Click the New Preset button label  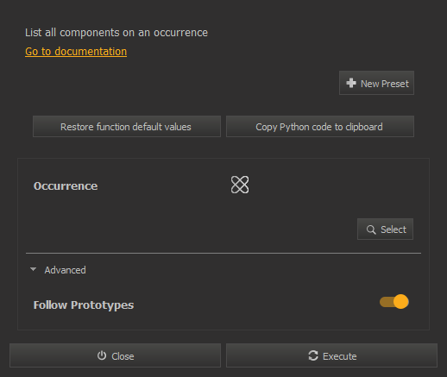point(385,84)
